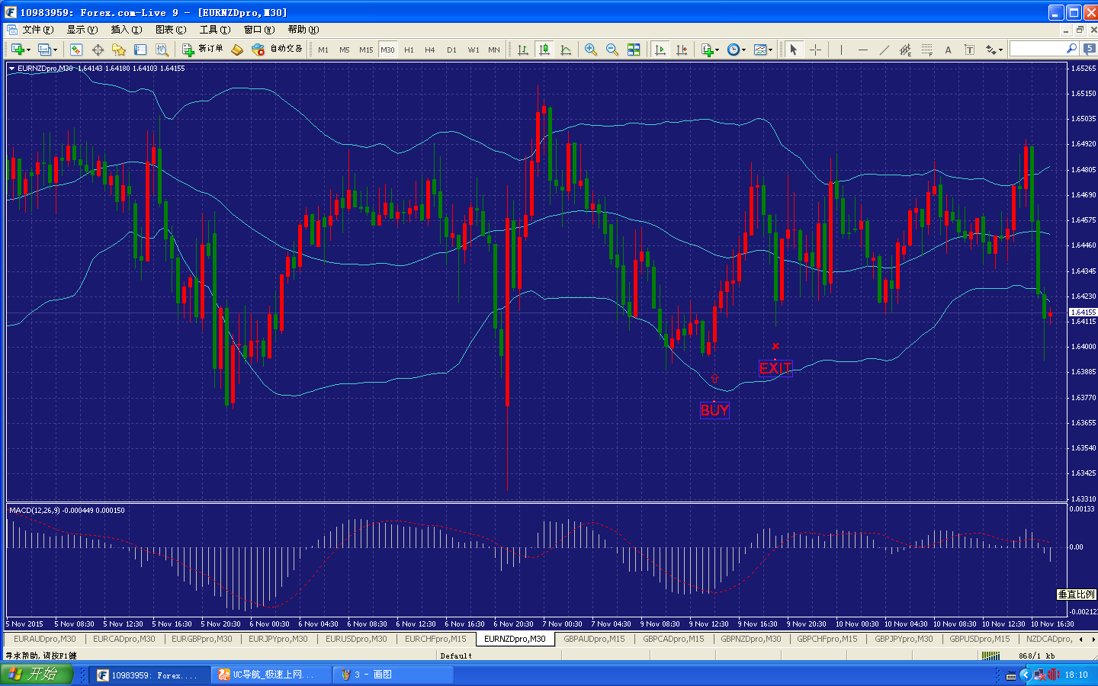Switch to the EURGBPpro,M30 chart tab
The image size is (1098, 686).
point(202,639)
